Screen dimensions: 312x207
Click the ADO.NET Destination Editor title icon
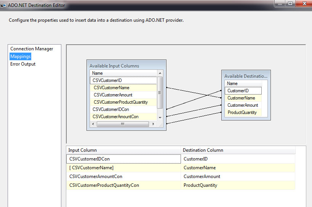(x=3, y=5)
